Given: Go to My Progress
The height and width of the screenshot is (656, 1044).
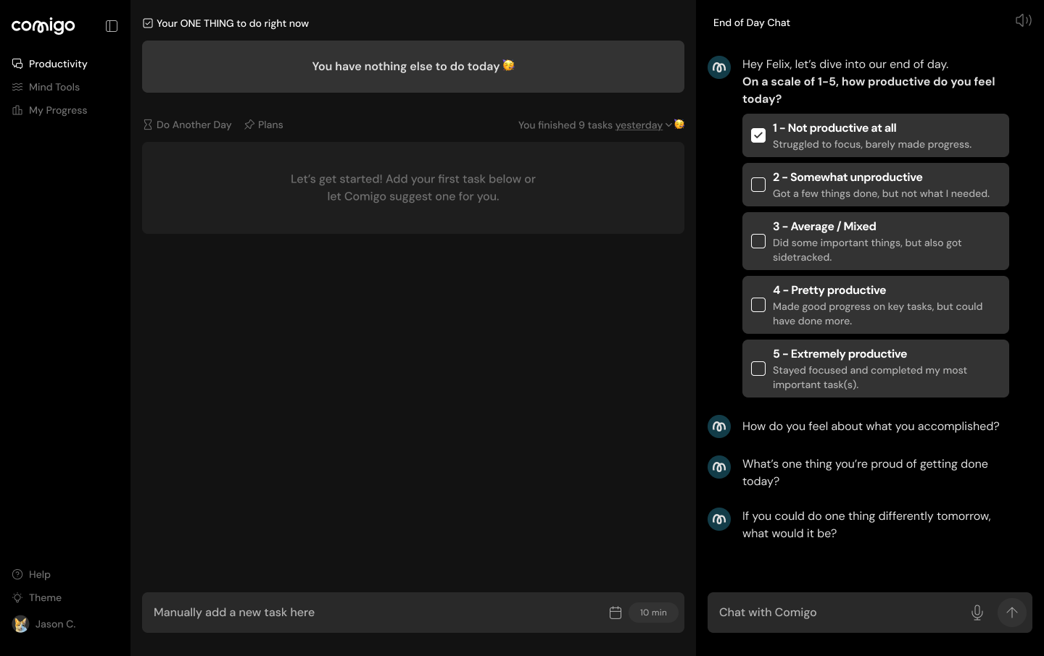Looking at the screenshot, I should click(50, 110).
